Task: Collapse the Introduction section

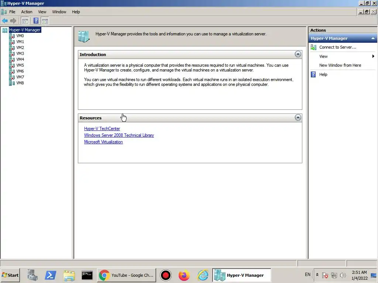Action: point(298,54)
